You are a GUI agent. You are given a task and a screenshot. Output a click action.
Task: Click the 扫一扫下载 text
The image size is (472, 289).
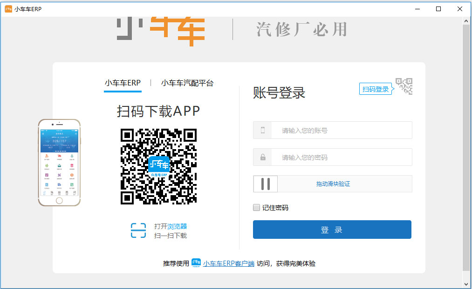171,236
